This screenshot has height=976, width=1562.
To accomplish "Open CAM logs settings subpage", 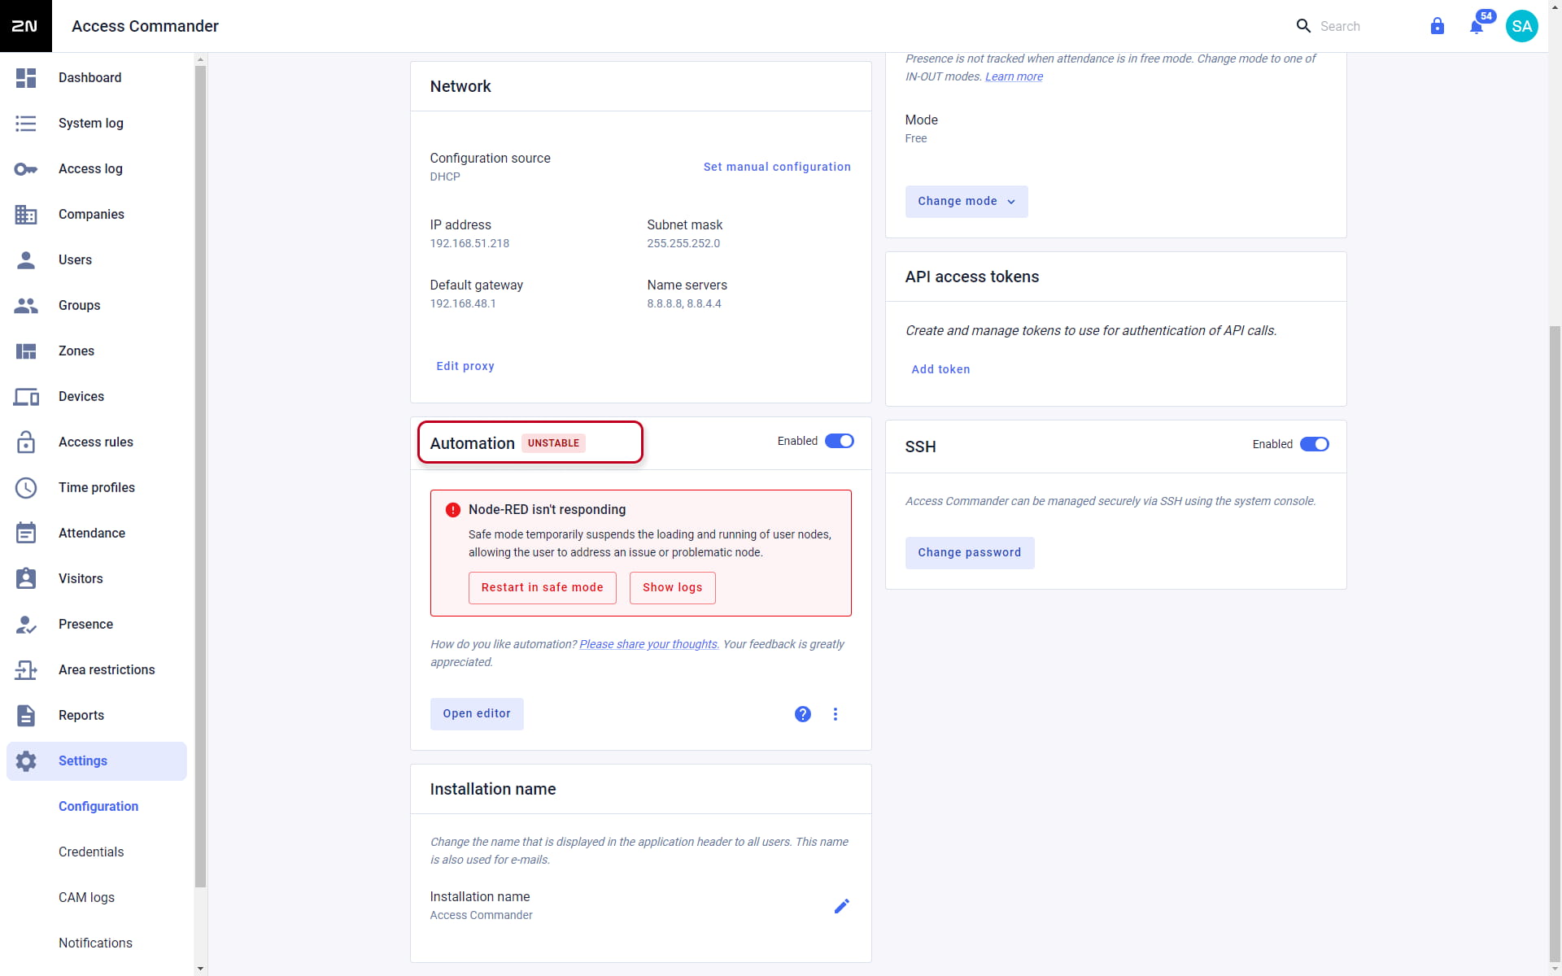I will pos(86,898).
